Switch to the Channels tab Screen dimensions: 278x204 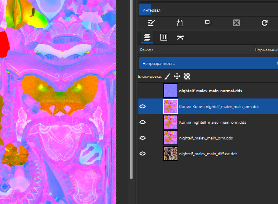pyautogui.click(x=163, y=37)
